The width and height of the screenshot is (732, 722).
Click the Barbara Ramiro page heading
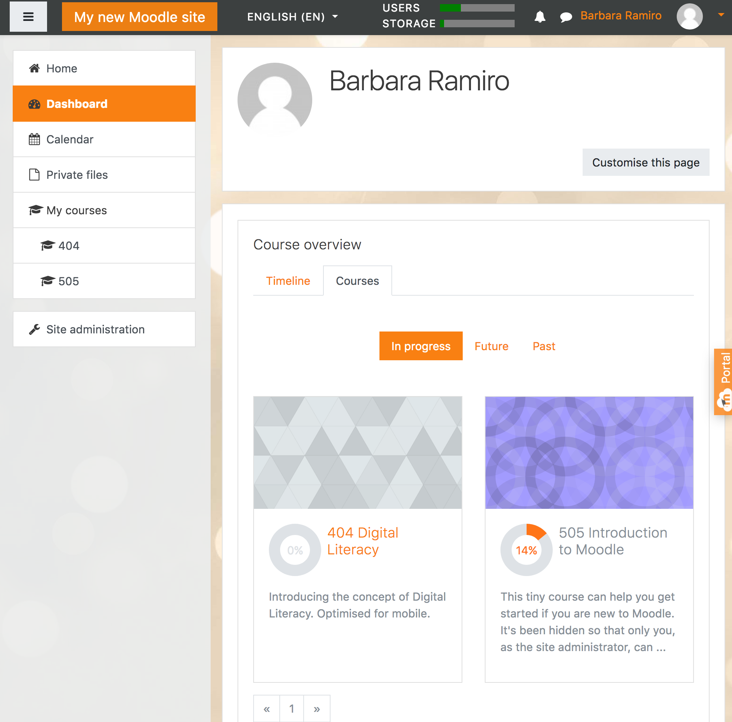pos(419,81)
